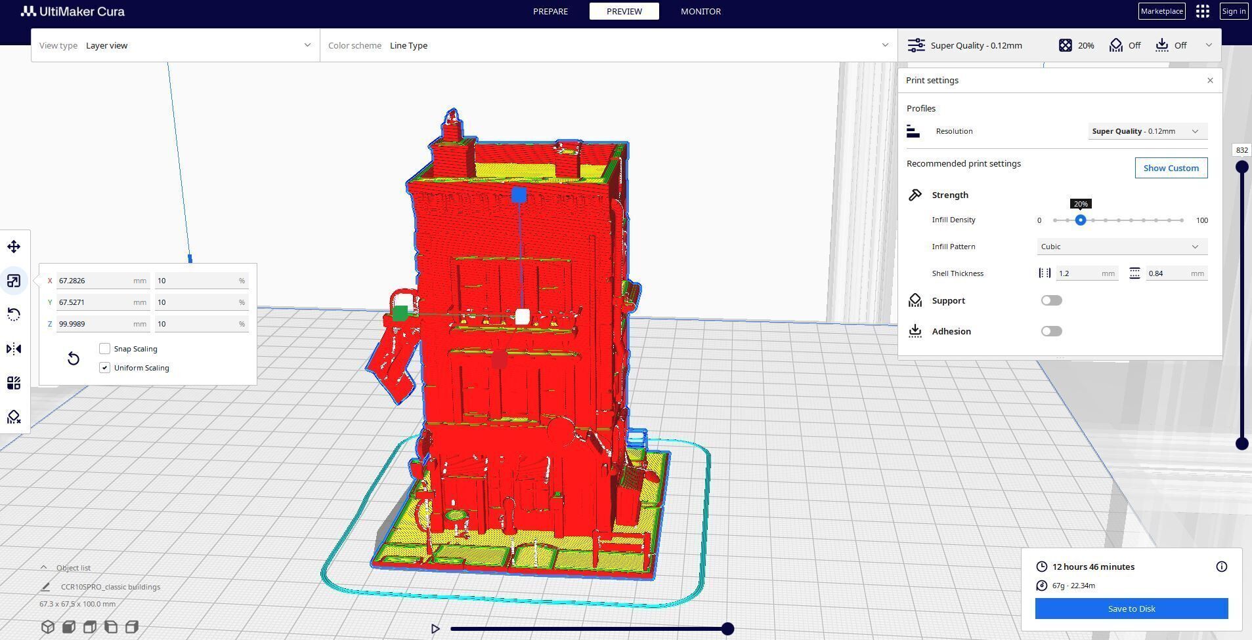Click the '12 hours 46 minutes' estimate
This screenshot has width=1252, height=640.
pos(1093,567)
